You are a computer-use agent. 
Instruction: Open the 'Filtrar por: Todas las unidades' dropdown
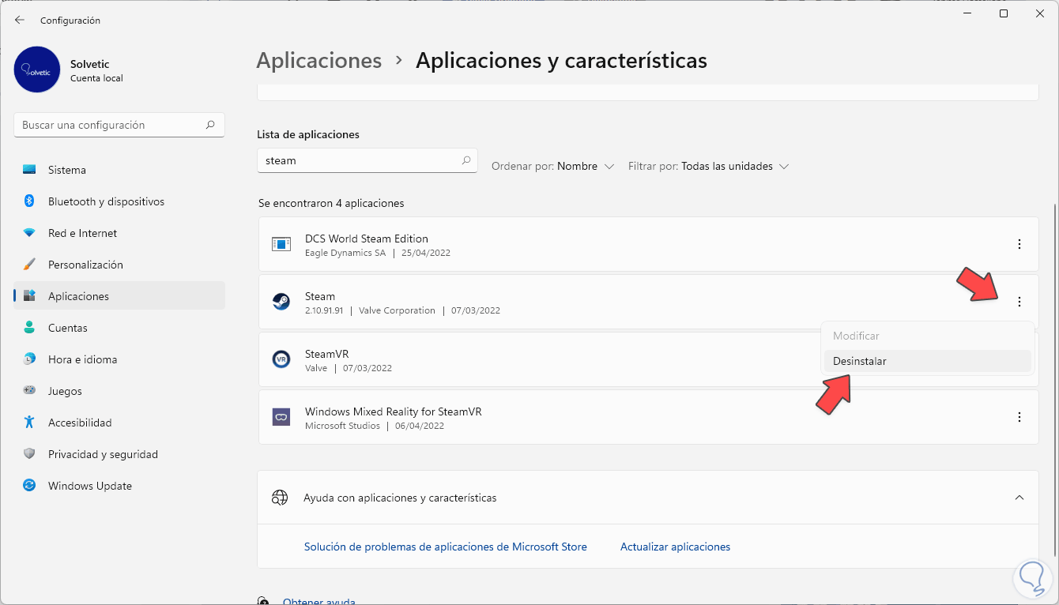tap(709, 167)
